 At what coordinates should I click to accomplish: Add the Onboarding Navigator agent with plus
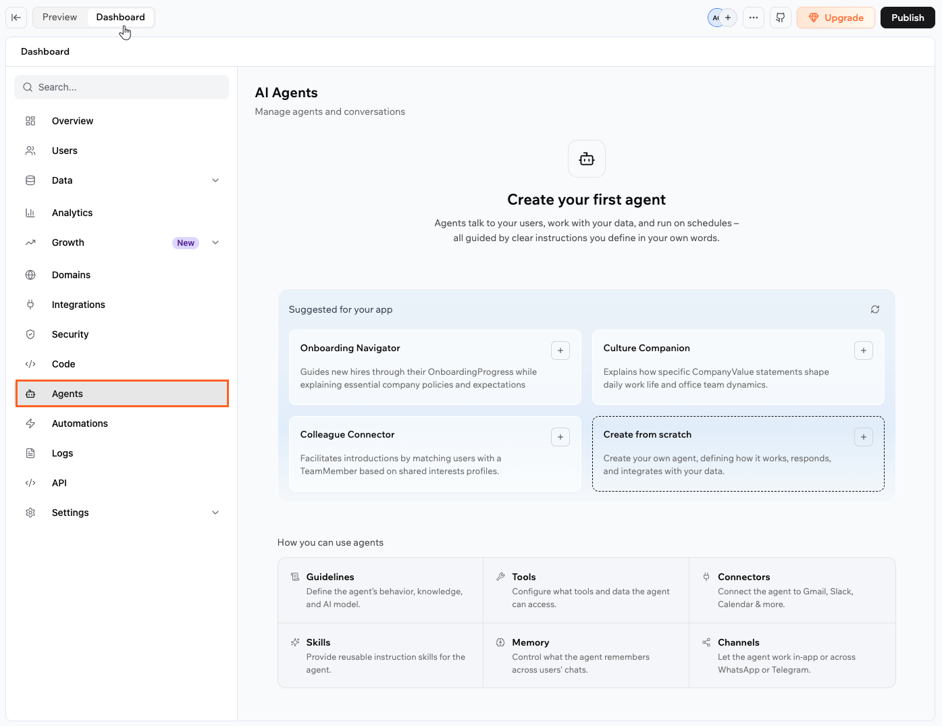(560, 351)
